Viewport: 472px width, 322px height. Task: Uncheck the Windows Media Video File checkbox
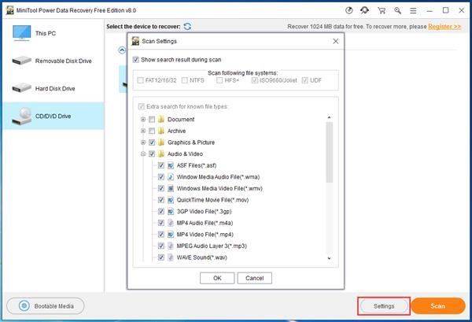click(x=161, y=188)
